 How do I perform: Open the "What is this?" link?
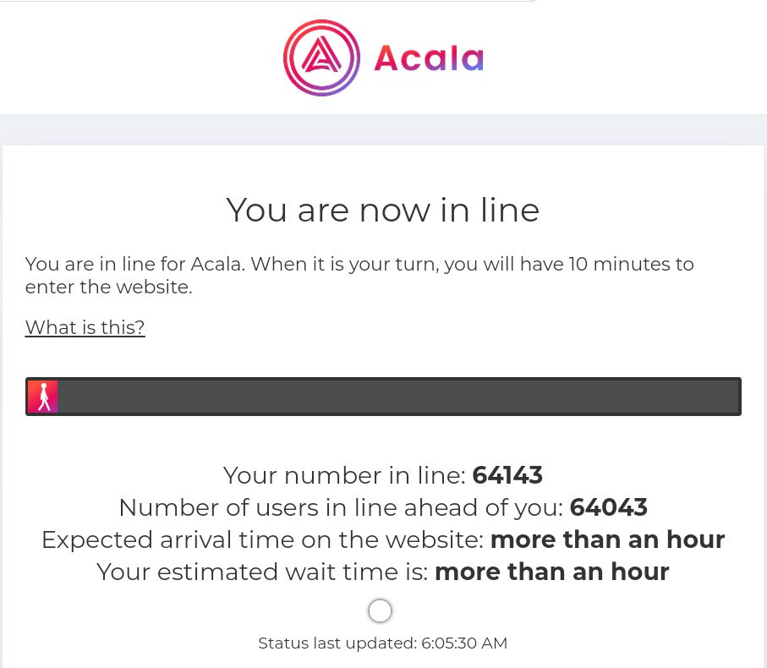pos(85,327)
